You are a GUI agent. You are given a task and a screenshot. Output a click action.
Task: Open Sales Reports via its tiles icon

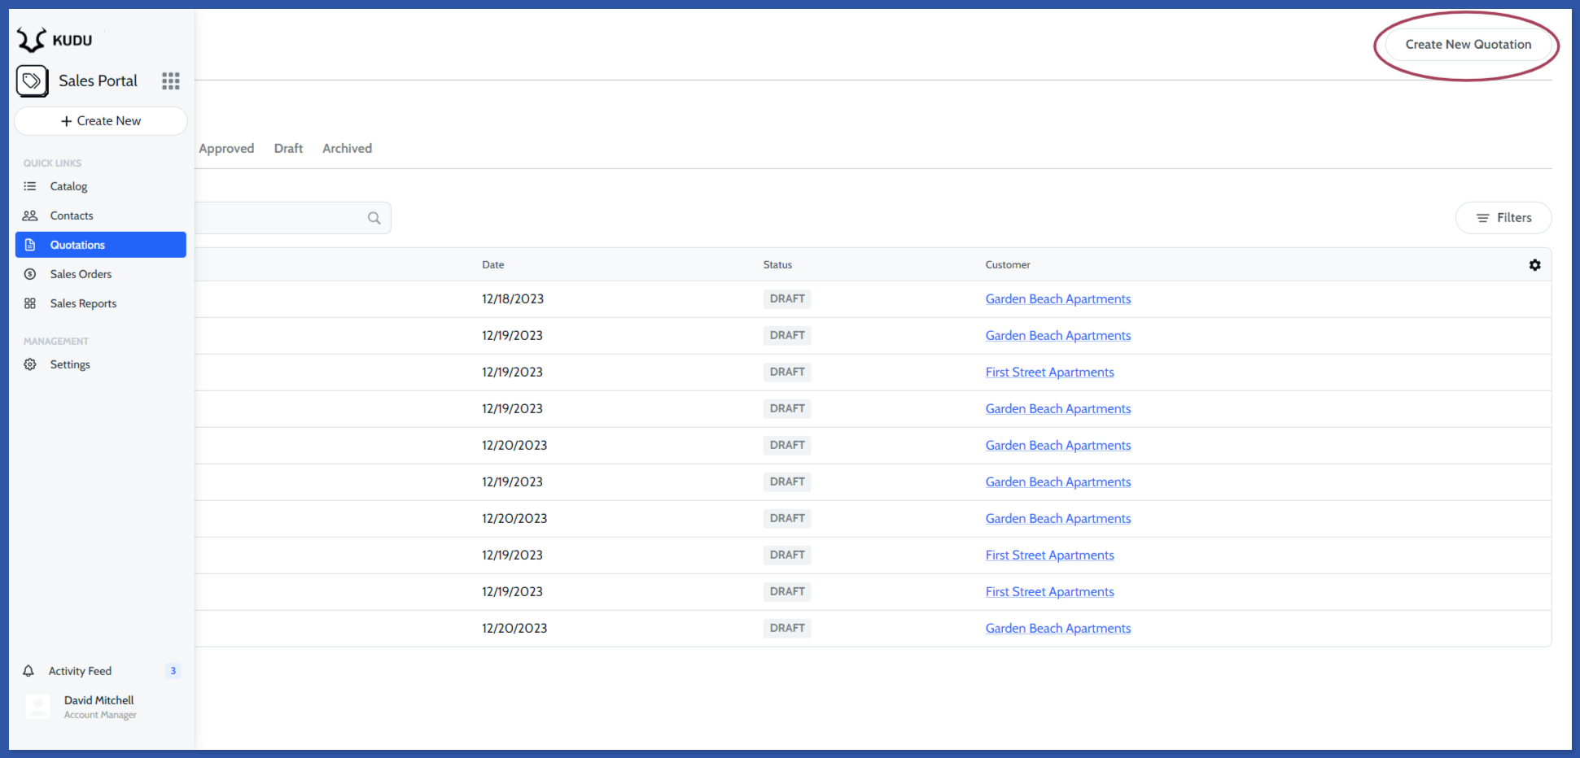tap(30, 303)
